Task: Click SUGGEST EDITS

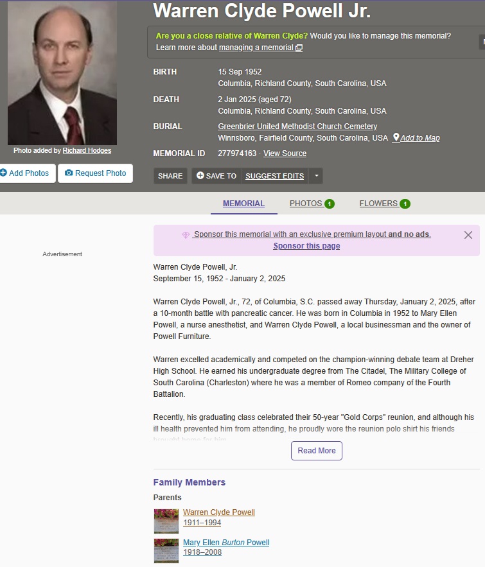Action: tap(274, 176)
